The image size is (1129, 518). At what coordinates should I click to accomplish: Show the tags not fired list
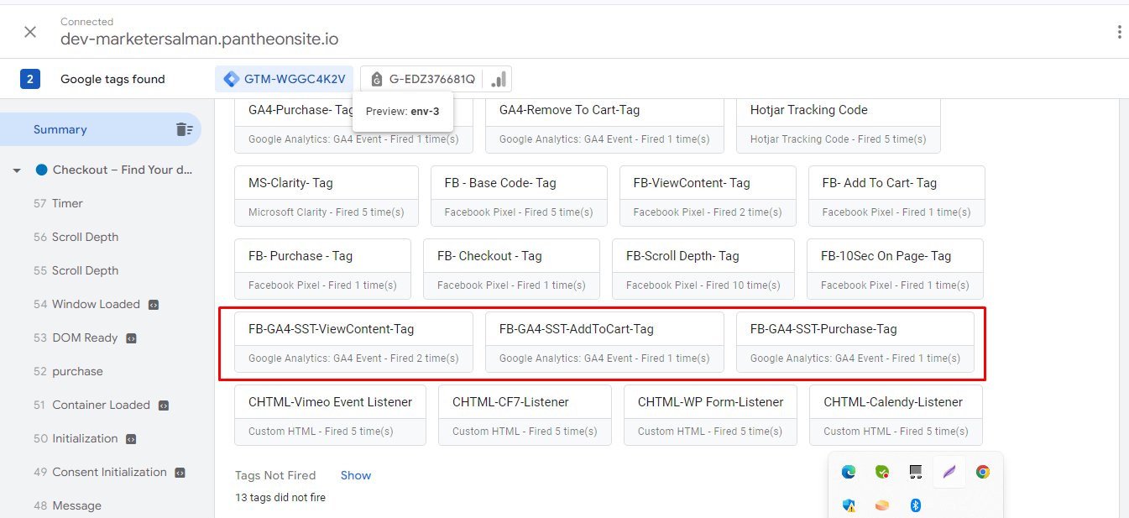click(355, 475)
